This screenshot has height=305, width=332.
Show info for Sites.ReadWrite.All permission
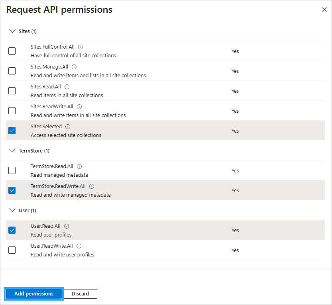click(x=79, y=107)
